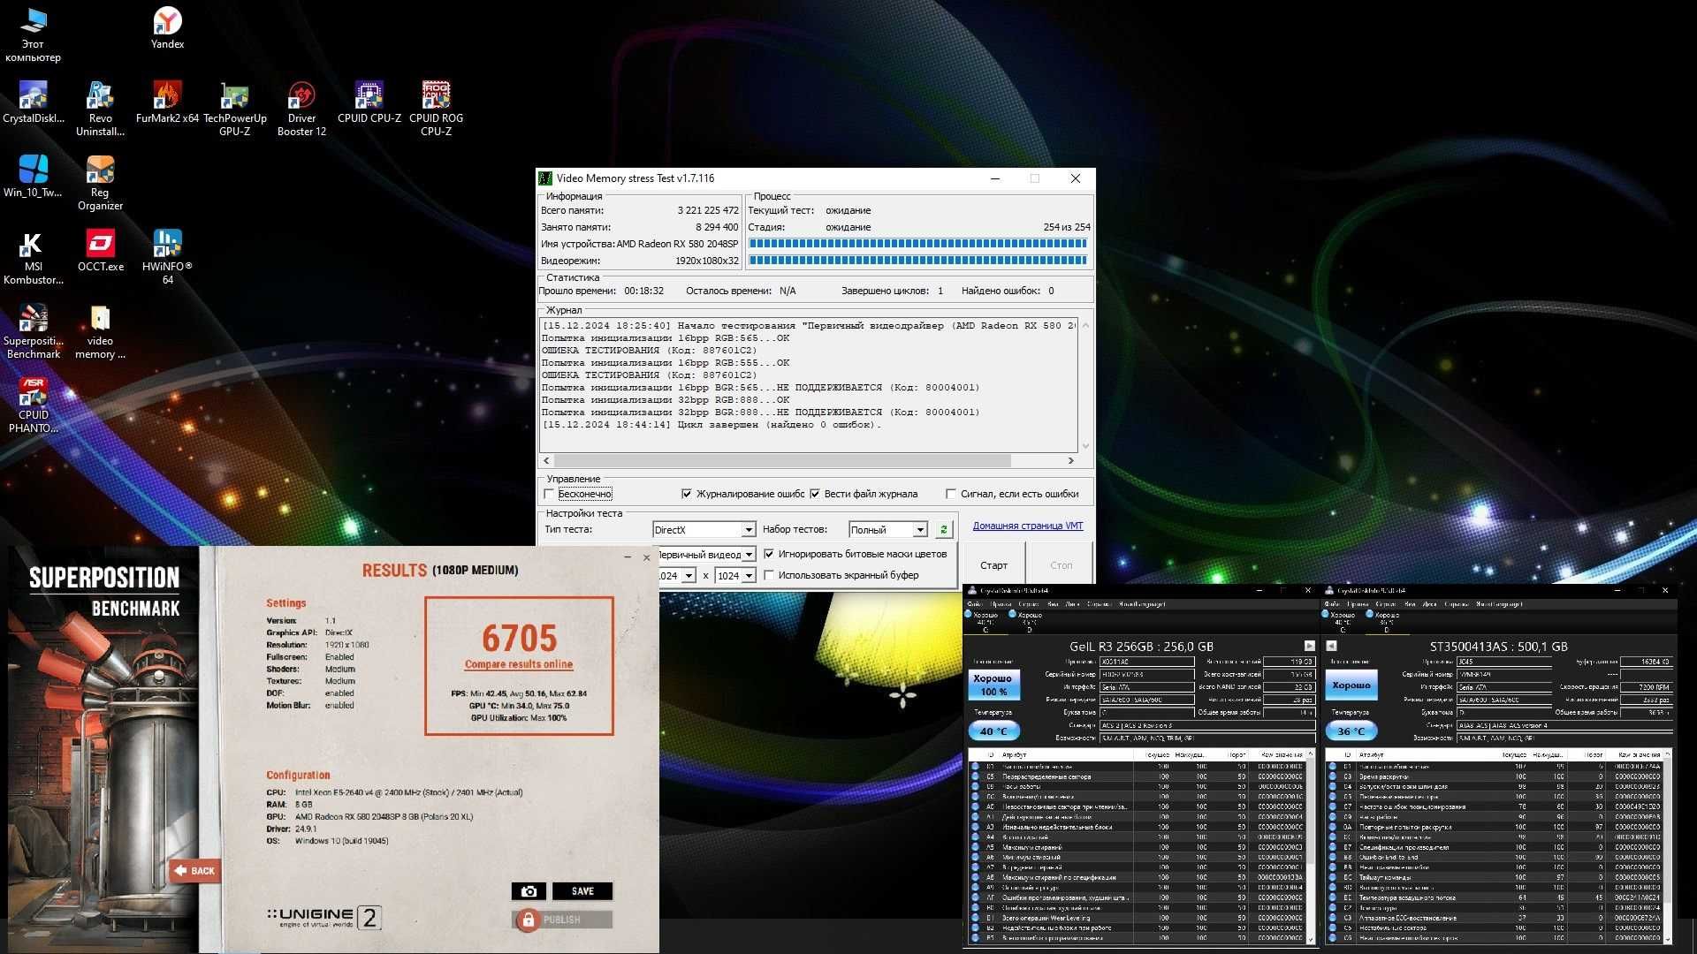Open Win_10_Tweaker desktop icon
The height and width of the screenshot is (954, 1697).
point(33,177)
